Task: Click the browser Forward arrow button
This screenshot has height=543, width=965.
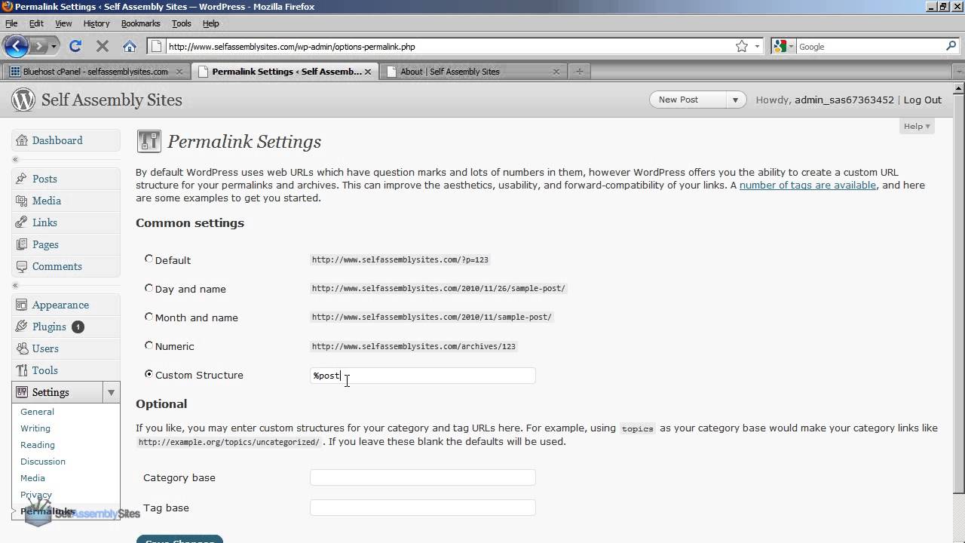Action: tap(38, 46)
